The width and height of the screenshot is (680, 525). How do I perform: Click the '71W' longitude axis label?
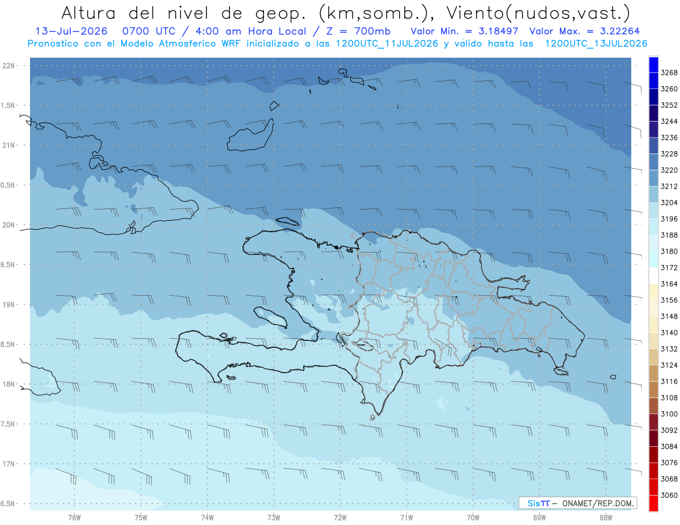[x=406, y=517]
